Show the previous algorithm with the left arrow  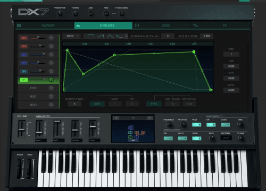tap(116, 118)
